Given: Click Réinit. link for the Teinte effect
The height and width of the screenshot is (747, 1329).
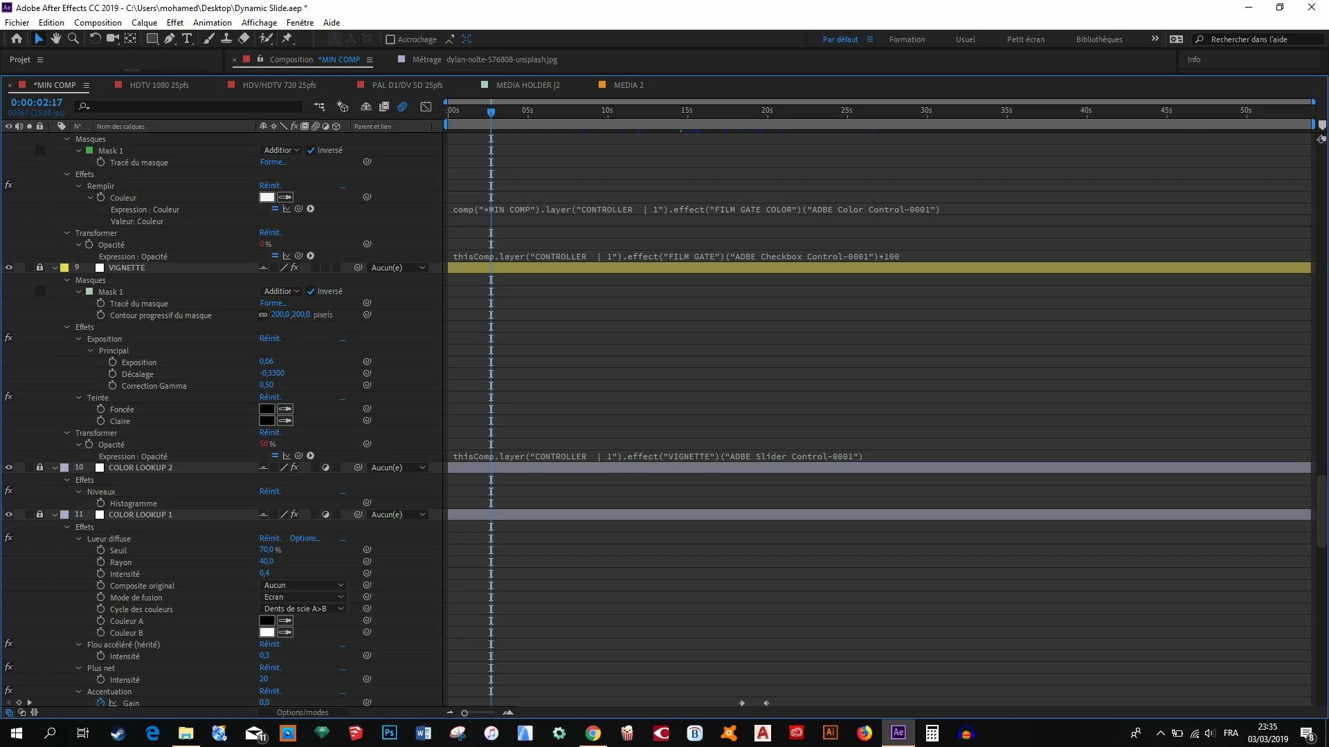Looking at the screenshot, I should [270, 398].
